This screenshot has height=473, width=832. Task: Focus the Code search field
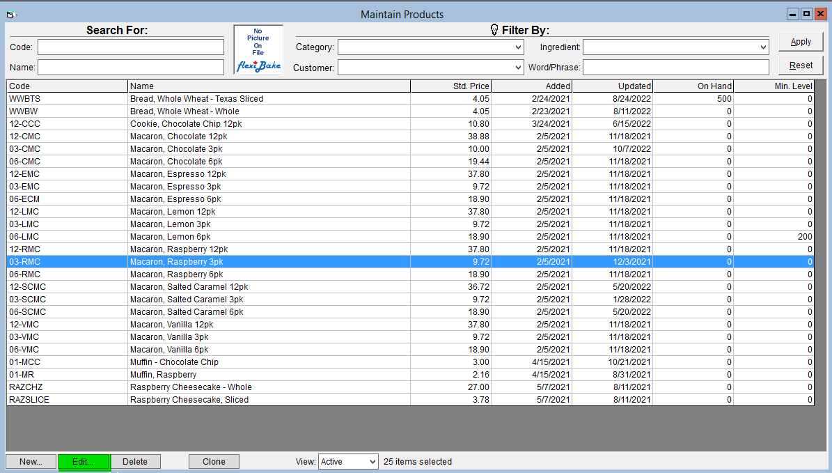pos(130,47)
